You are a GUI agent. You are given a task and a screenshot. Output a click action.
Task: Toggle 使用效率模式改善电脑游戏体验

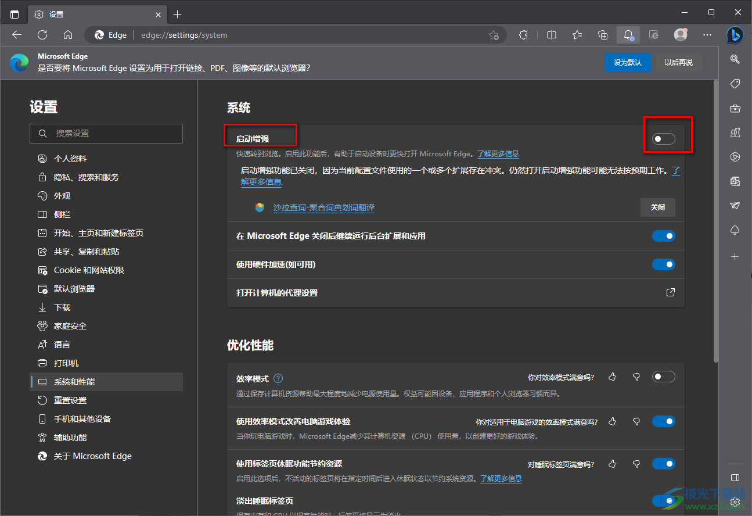[x=664, y=421]
